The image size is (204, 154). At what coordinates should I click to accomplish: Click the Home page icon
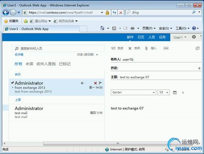coord(102,28)
